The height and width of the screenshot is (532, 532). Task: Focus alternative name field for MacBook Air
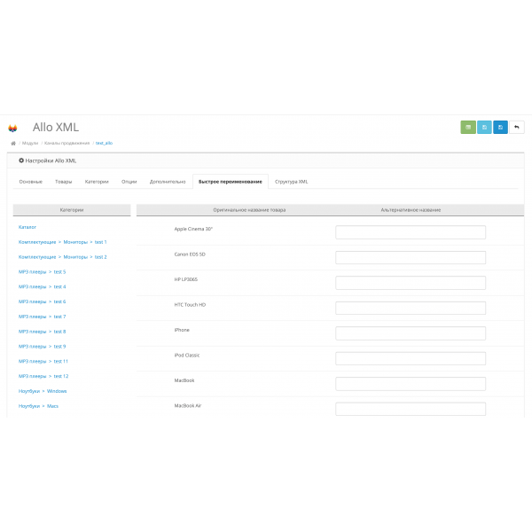(x=411, y=409)
